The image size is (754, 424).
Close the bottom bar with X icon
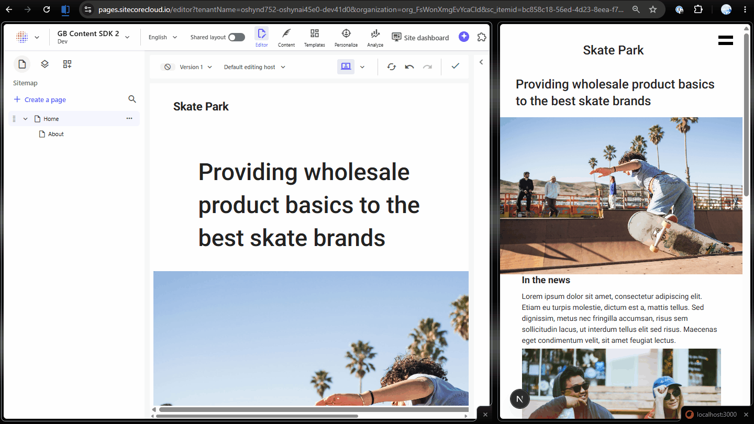point(485,414)
